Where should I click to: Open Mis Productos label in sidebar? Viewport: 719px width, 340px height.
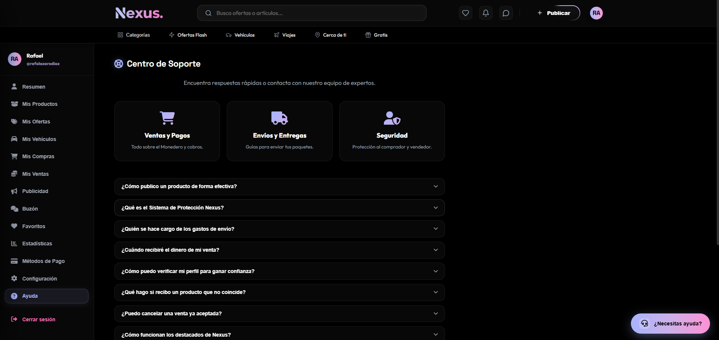tap(40, 104)
